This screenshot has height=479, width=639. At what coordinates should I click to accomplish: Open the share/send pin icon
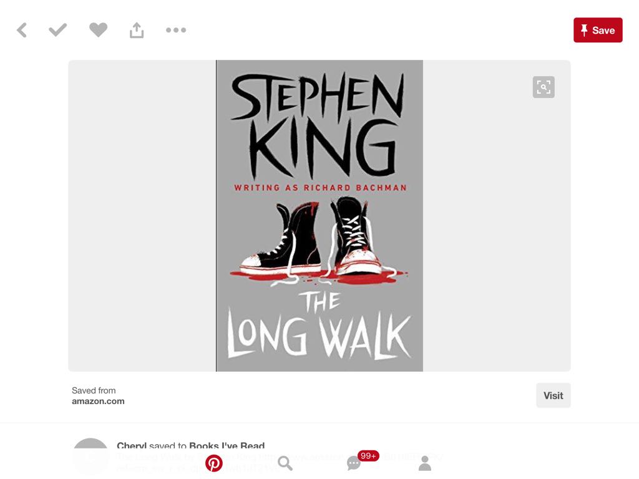pyautogui.click(x=137, y=30)
